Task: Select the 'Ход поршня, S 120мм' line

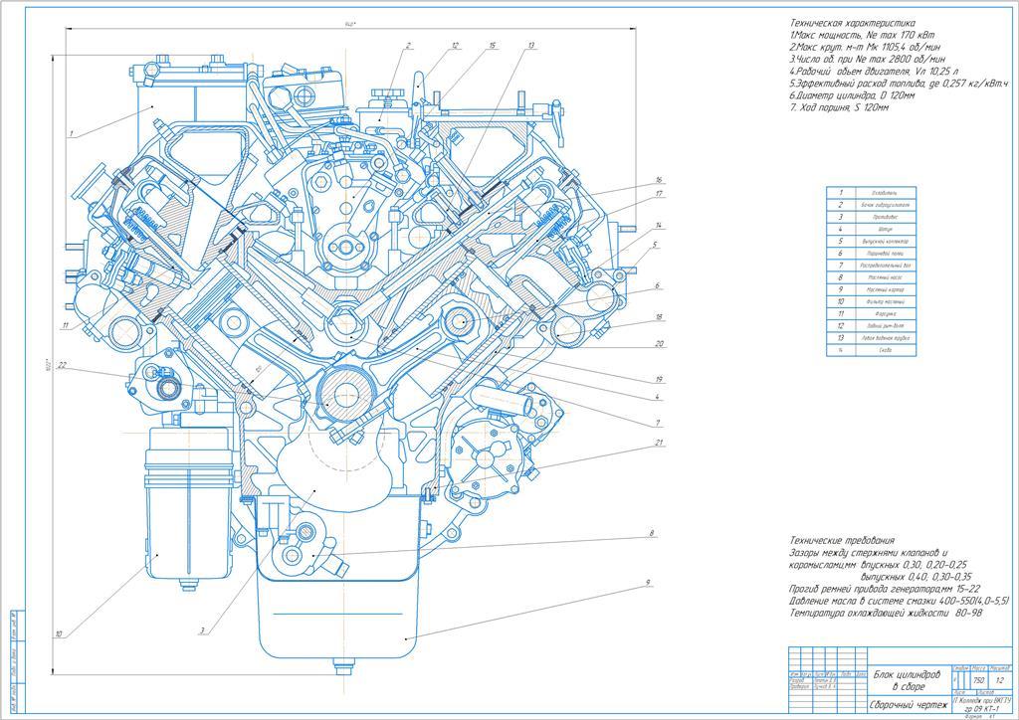Action: coord(839,107)
